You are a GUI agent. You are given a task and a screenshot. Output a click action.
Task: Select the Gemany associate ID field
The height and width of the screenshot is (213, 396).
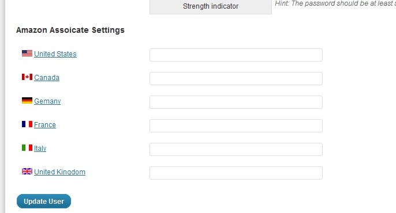pos(236,102)
